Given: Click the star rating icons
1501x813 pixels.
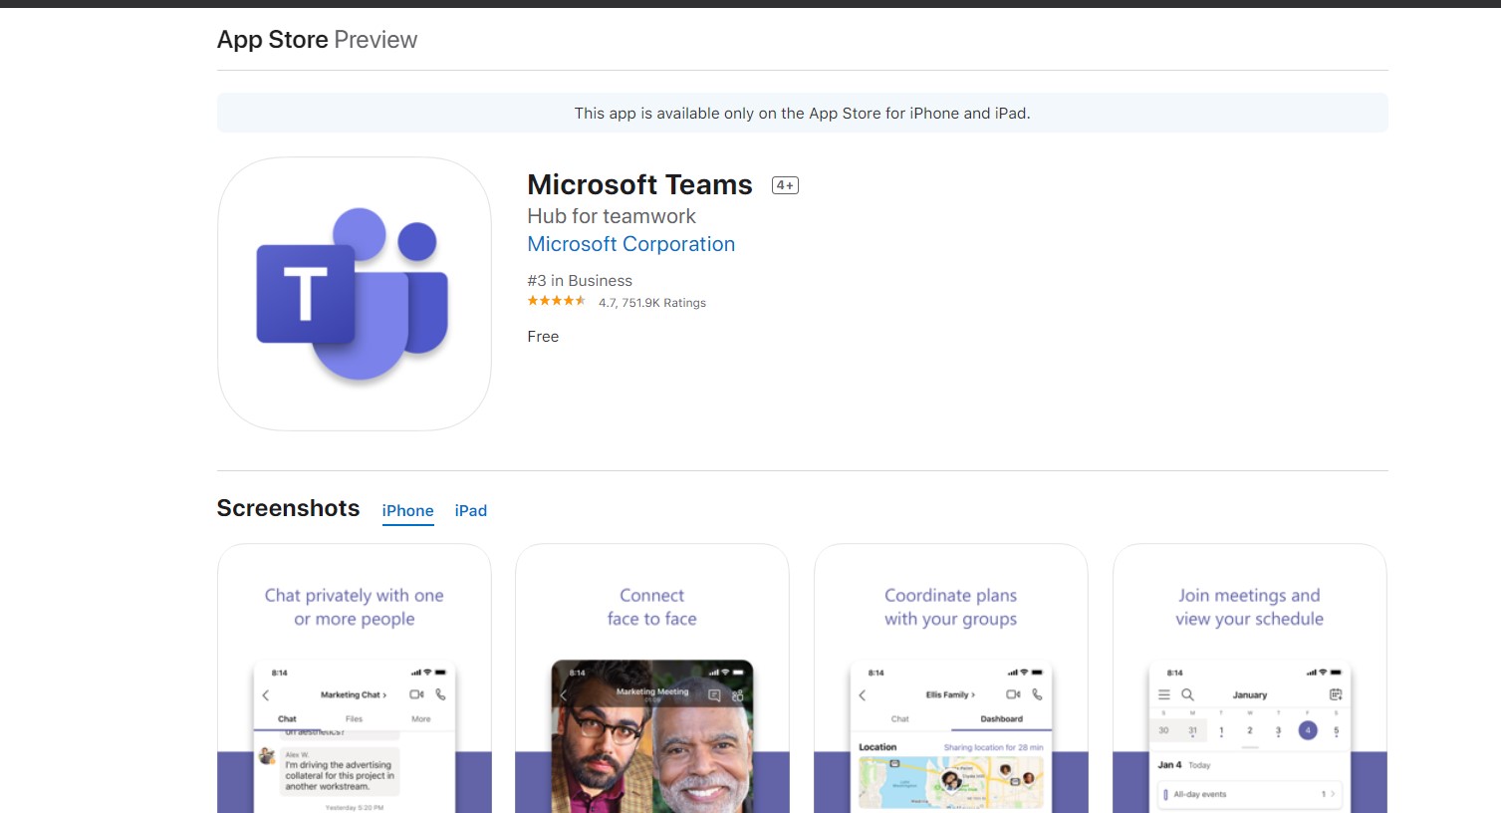Looking at the screenshot, I should click(x=557, y=301).
